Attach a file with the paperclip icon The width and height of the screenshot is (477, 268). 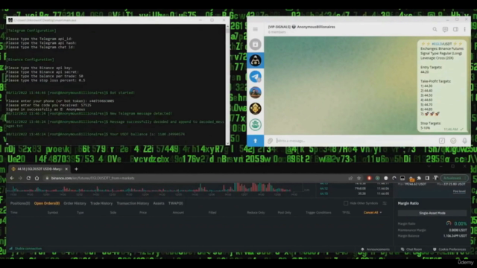pos(270,141)
